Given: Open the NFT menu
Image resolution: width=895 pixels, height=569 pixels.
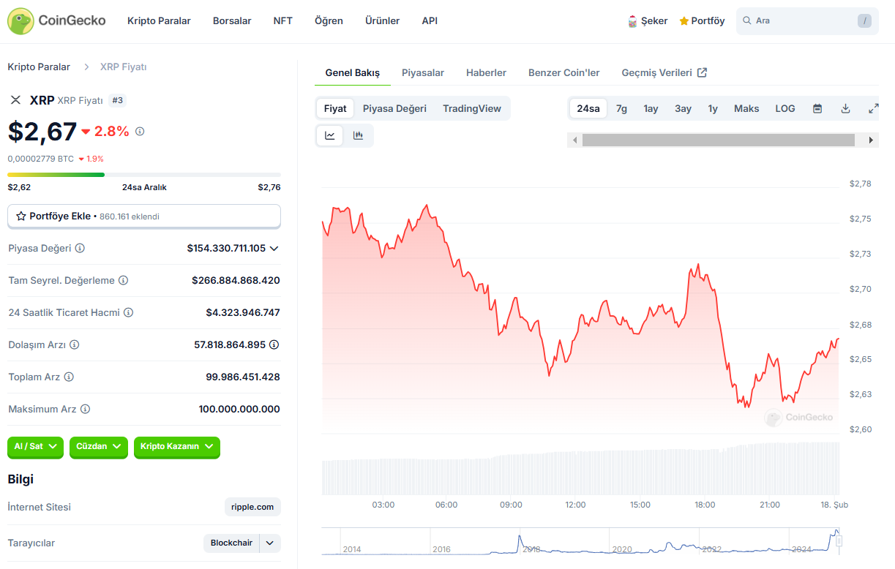Looking at the screenshot, I should 283,21.
